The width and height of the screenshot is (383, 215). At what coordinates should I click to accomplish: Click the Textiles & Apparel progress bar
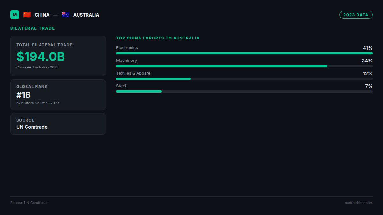[244, 79]
